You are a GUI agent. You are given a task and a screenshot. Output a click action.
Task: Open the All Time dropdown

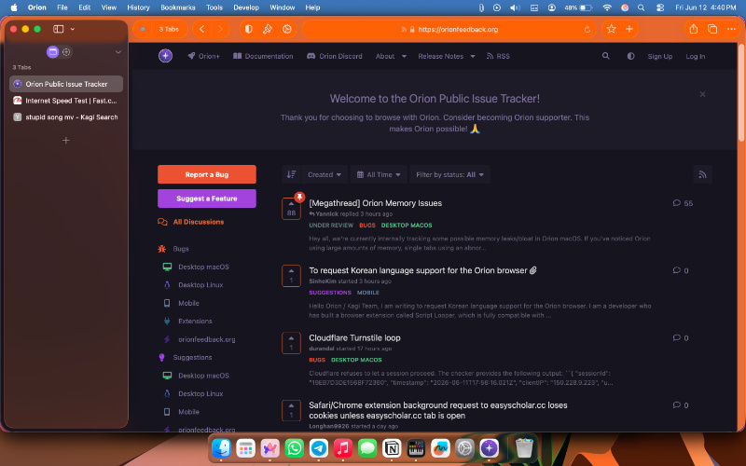pyautogui.click(x=379, y=174)
